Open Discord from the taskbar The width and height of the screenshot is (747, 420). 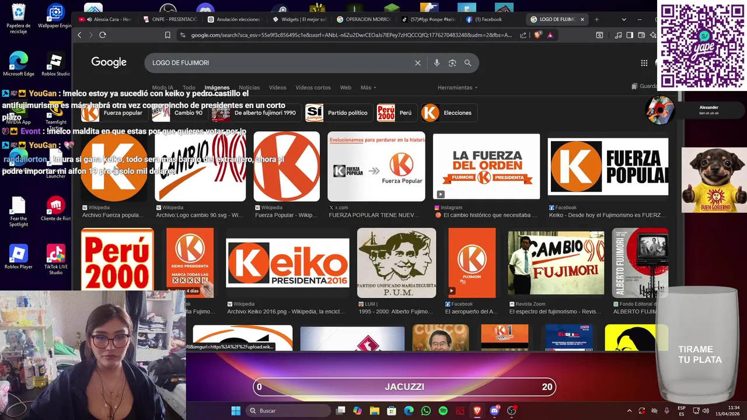pos(495,411)
